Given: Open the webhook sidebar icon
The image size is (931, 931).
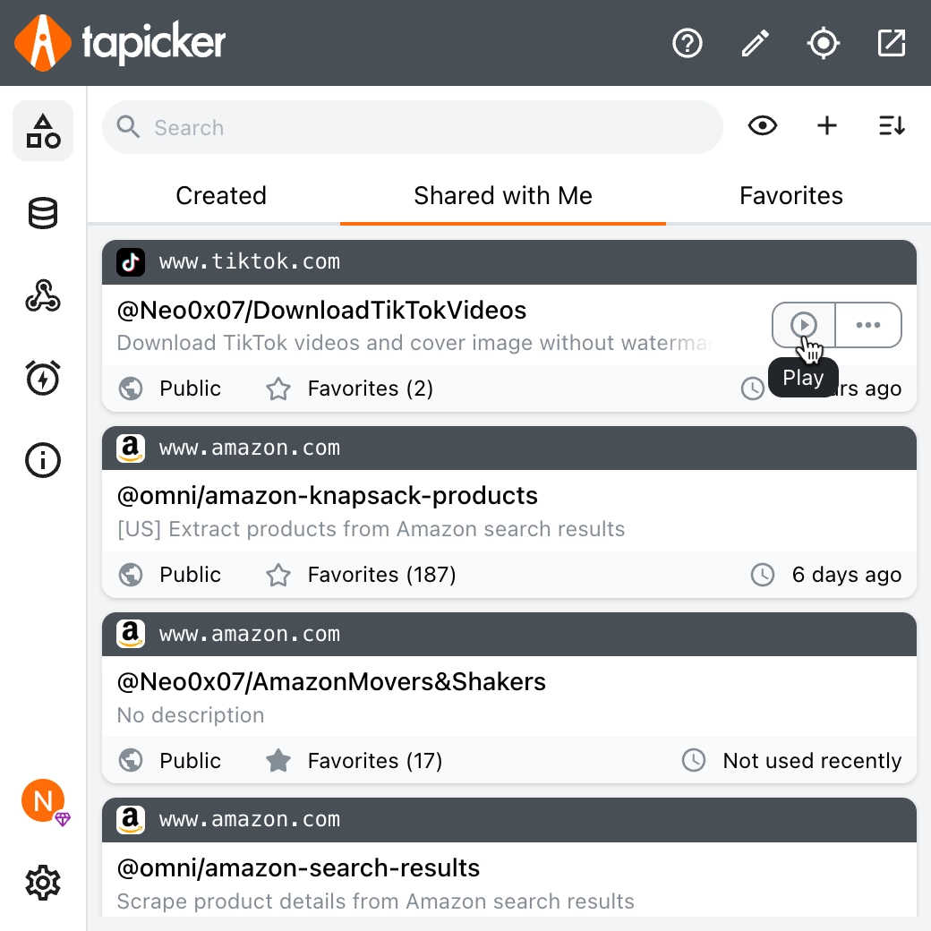Looking at the screenshot, I should (43, 296).
